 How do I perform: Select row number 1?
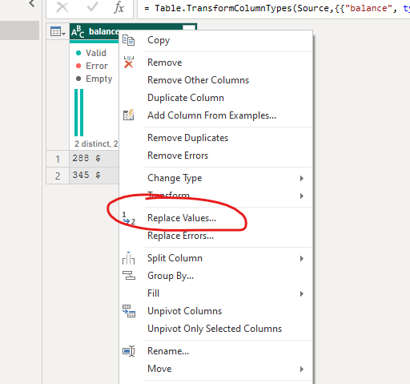pos(58,159)
